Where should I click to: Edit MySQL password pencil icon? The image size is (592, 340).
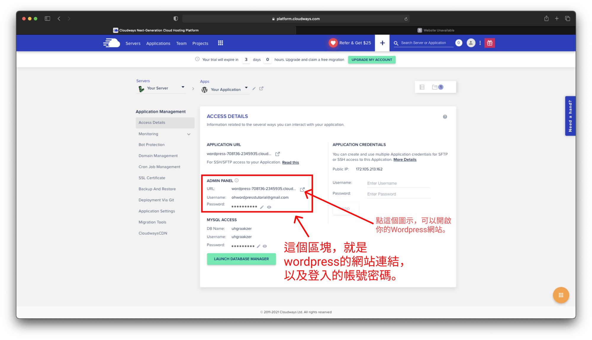coord(258,246)
